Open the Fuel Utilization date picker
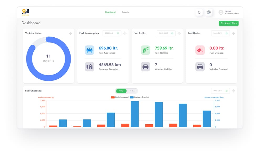Viewport: 260px width, 156px height. [220, 91]
